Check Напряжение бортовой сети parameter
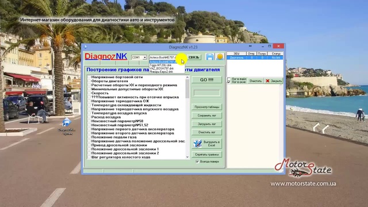 point(89,77)
